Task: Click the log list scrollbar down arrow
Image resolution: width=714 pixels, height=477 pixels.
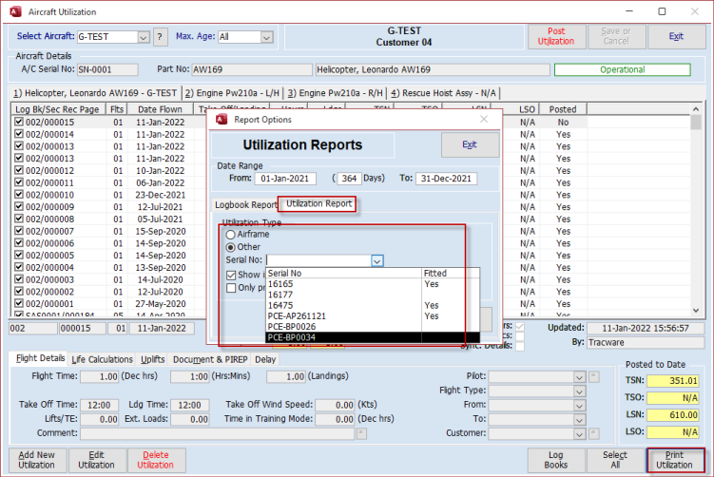Action: [696, 311]
